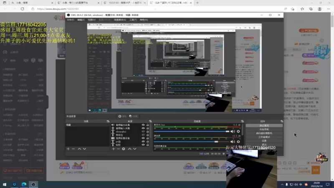Open the 滤镜 filters button above the Sources panel

click(x=133, y=117)
